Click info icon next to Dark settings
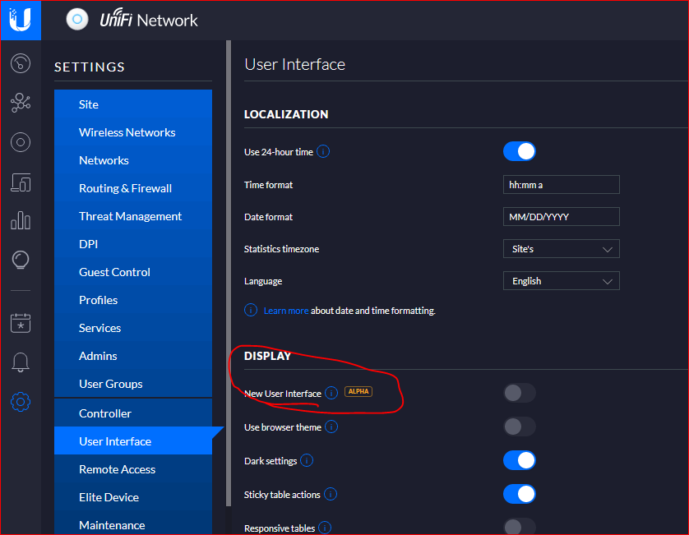 (307, 460)
